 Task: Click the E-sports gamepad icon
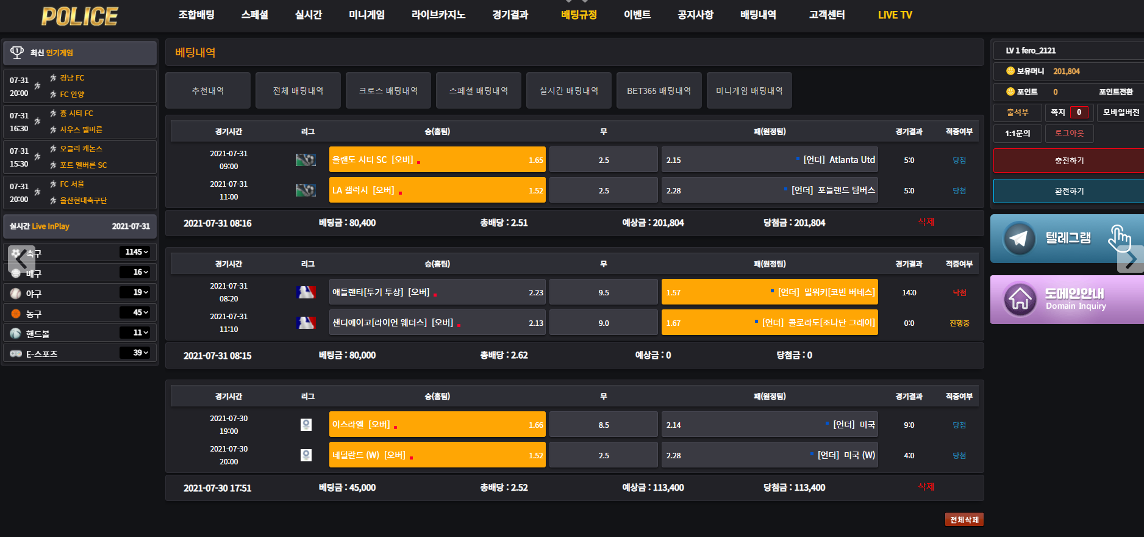(x=16, y=354)
